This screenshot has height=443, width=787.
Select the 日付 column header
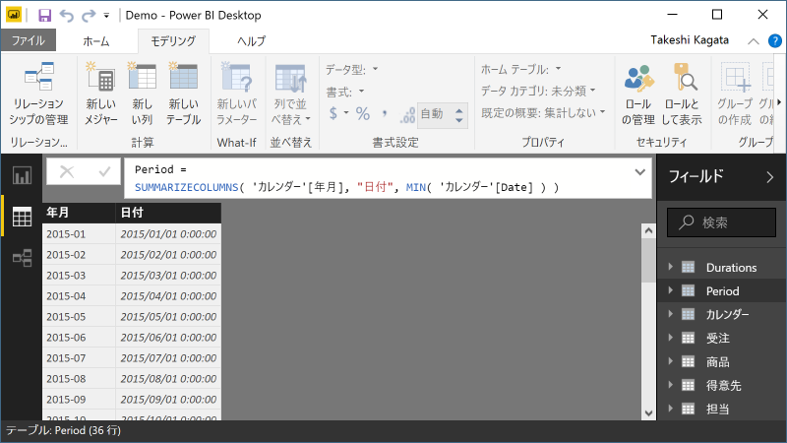168,213
